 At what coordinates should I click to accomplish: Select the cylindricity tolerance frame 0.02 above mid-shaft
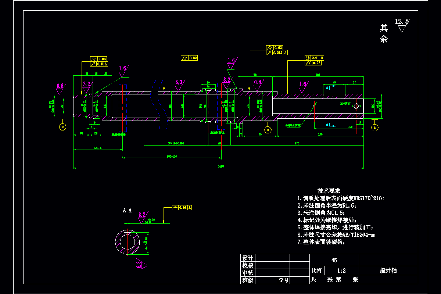(x=189, y=58)
